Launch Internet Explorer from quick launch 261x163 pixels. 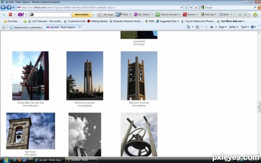[x=15, y=160]
